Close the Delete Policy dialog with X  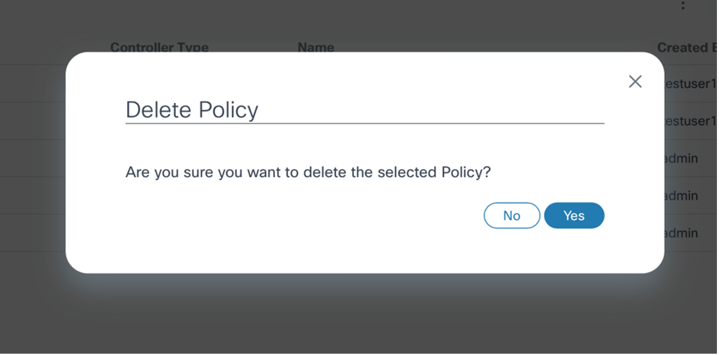click(x=635, y=82)
